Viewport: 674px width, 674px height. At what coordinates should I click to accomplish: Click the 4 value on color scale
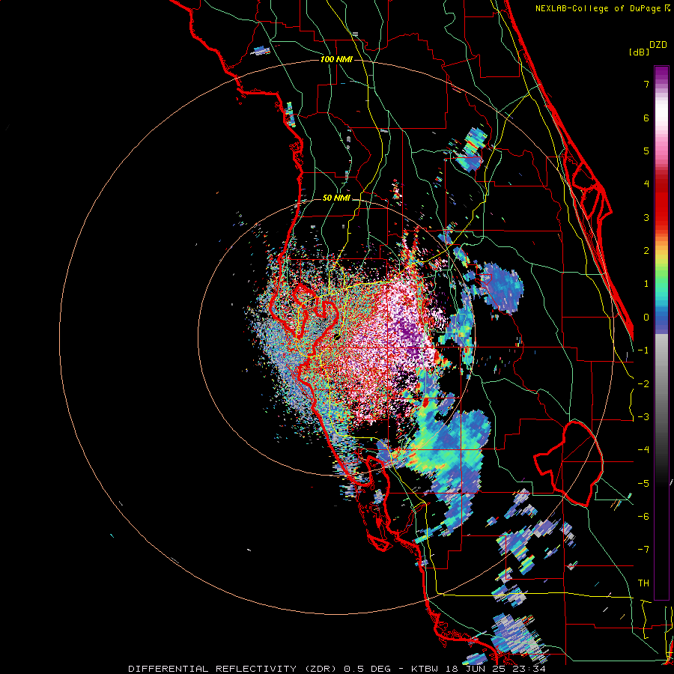pyautogui.click(x=646, y=184)
